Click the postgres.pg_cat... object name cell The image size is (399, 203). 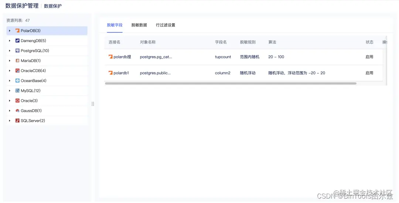pos(156,57)
